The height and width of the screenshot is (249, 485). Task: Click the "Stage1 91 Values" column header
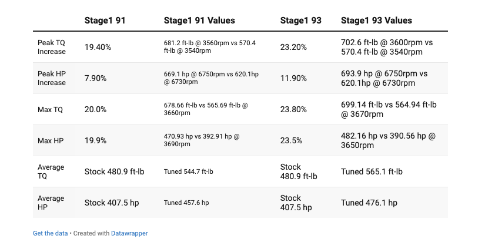pos(199,21)
